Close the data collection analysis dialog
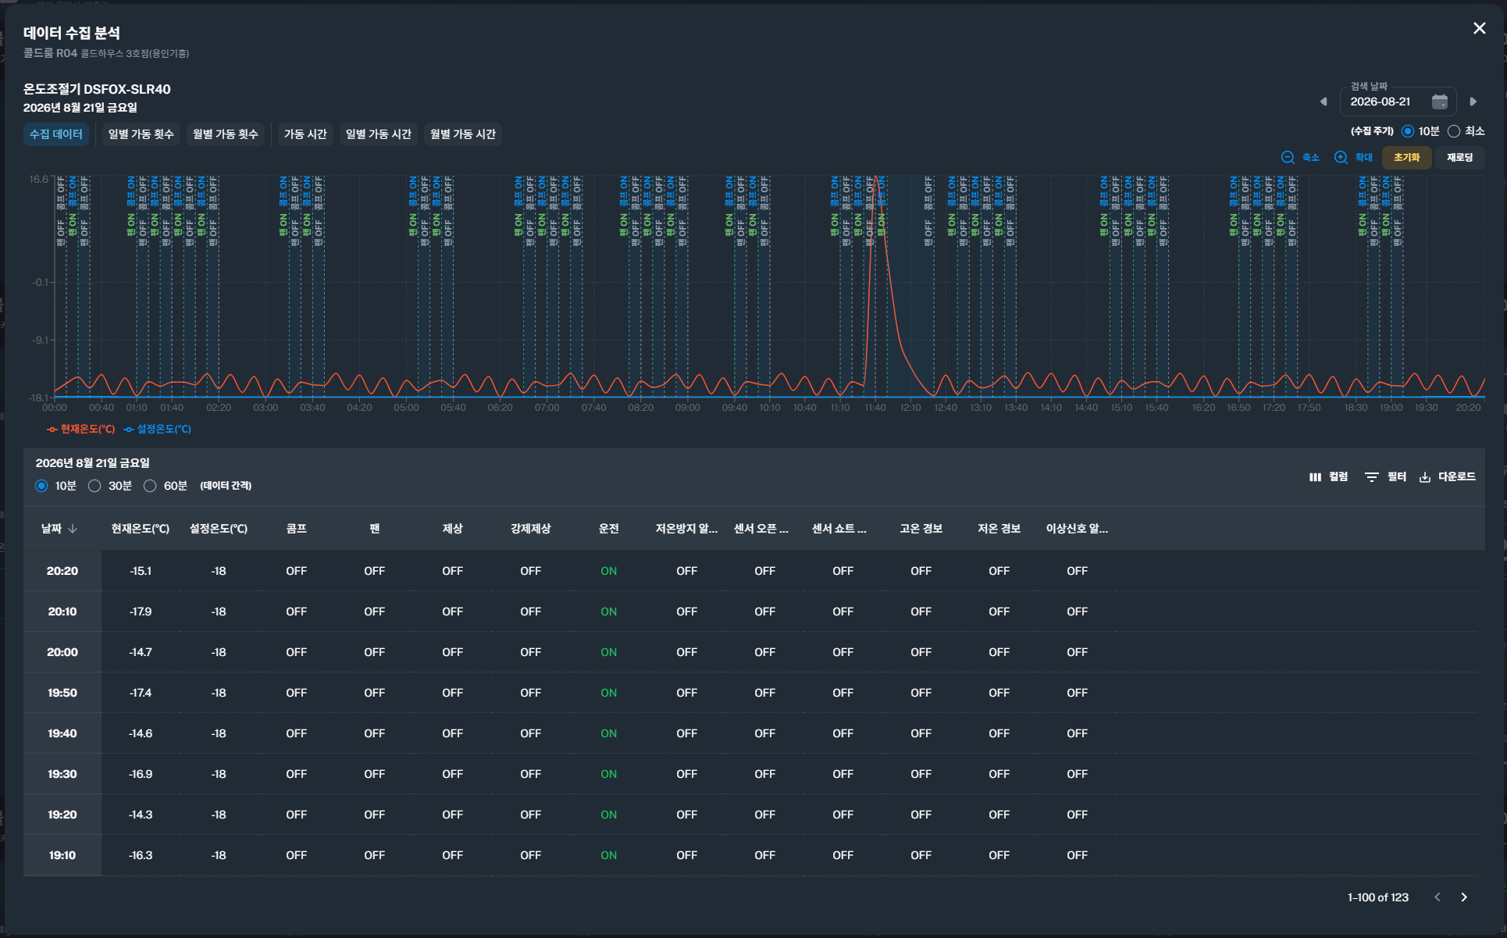 pos(1479,28)
